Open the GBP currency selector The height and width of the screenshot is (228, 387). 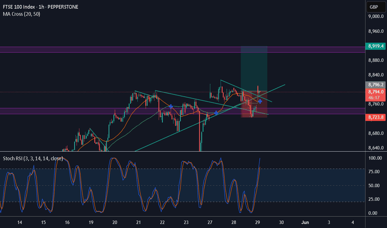pos(376,7)
